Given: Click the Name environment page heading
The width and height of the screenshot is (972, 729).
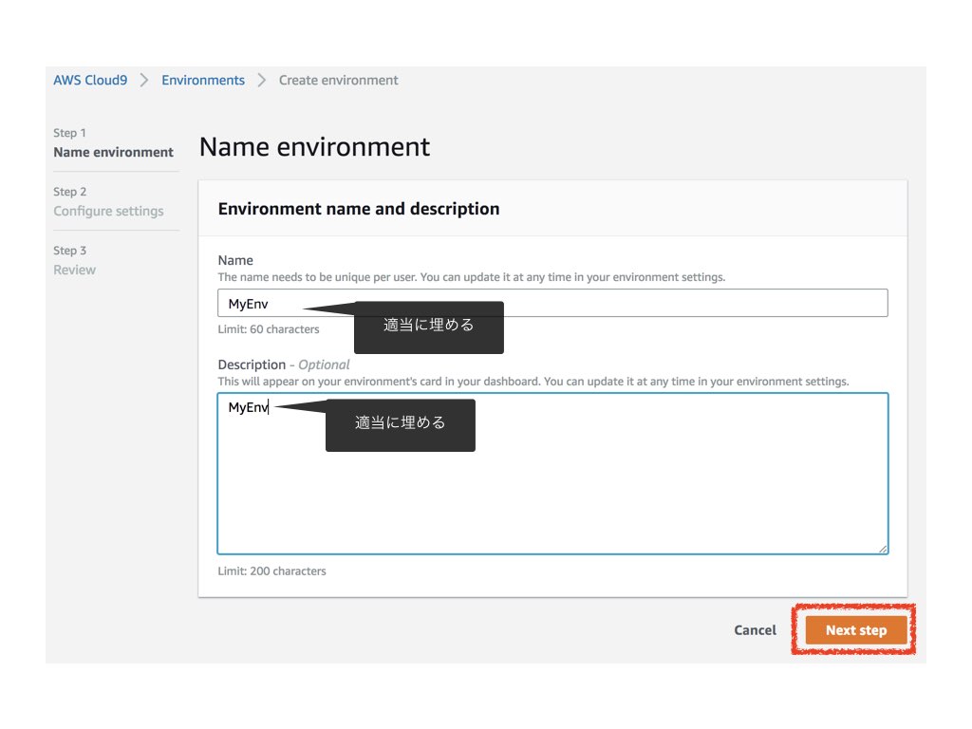Looking at the screenshot, I should pyautogui.click(x=313, y=146).
